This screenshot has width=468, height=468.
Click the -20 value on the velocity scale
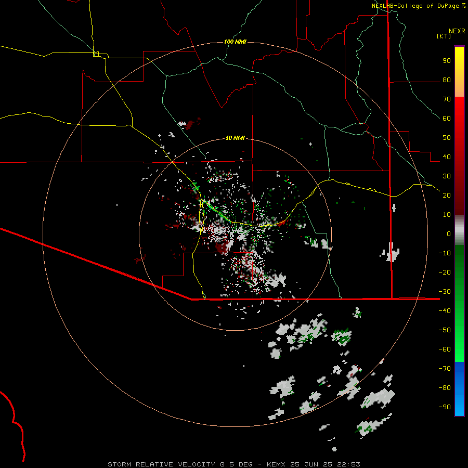point(445,272)
